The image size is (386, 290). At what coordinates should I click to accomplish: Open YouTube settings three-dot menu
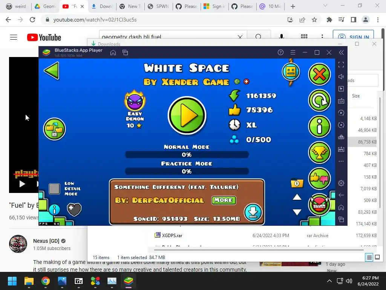322,37
